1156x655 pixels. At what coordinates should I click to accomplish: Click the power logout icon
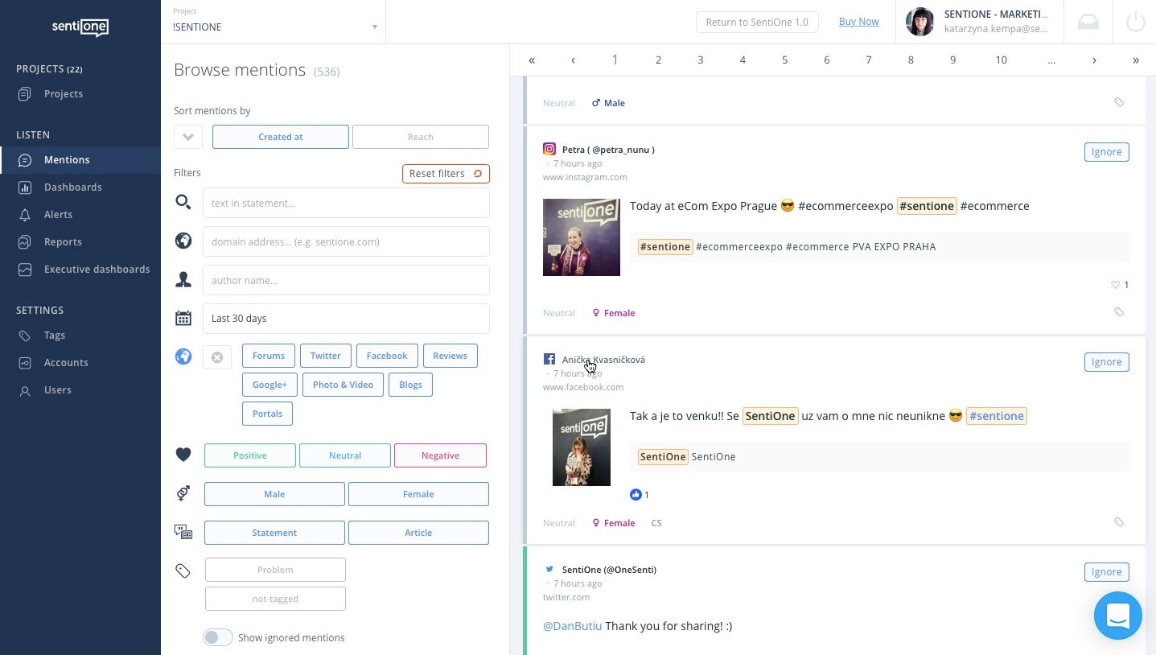click(x=1135, y=22)
